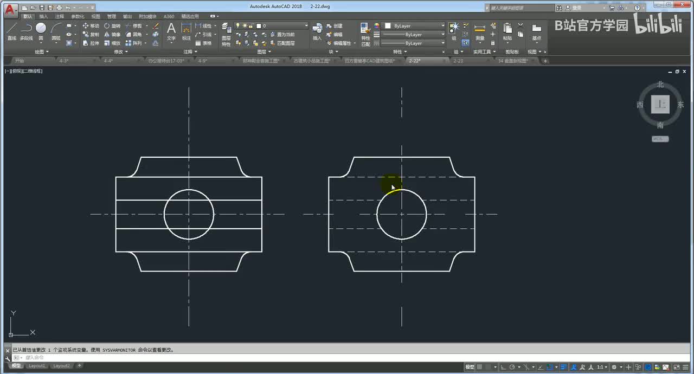
Task: Toggle ortho mode in status bar
Action: coord(503,367)
